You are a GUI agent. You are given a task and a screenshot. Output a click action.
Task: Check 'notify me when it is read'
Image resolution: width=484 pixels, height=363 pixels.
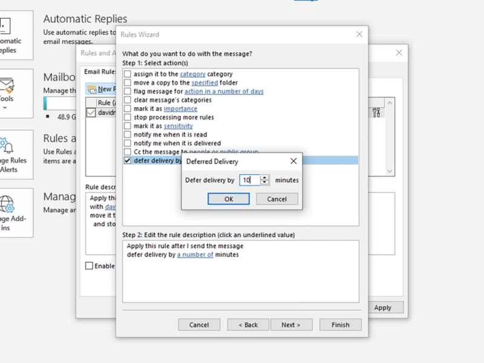point(127,135)
